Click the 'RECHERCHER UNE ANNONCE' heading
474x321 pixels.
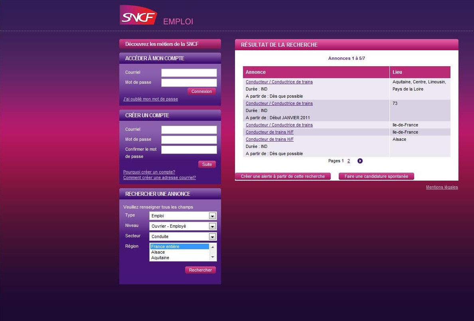158,194
